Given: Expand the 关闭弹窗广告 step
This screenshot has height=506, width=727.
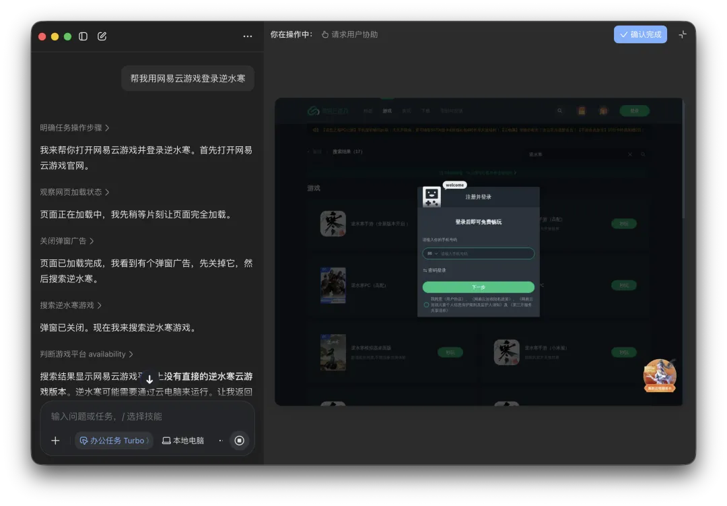Looking at the screenshot, I should [67, 241].
